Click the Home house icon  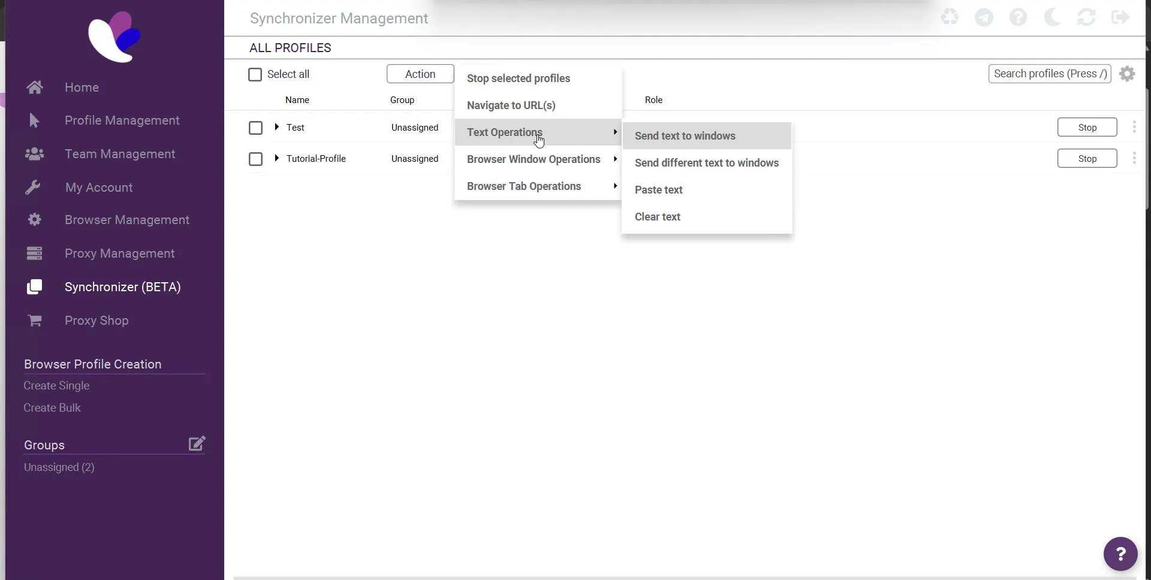click(35, 87)
